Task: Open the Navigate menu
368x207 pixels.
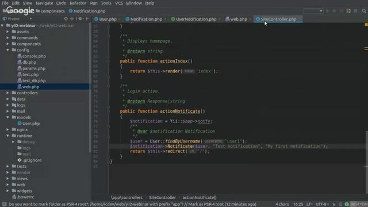Action: 44,3
